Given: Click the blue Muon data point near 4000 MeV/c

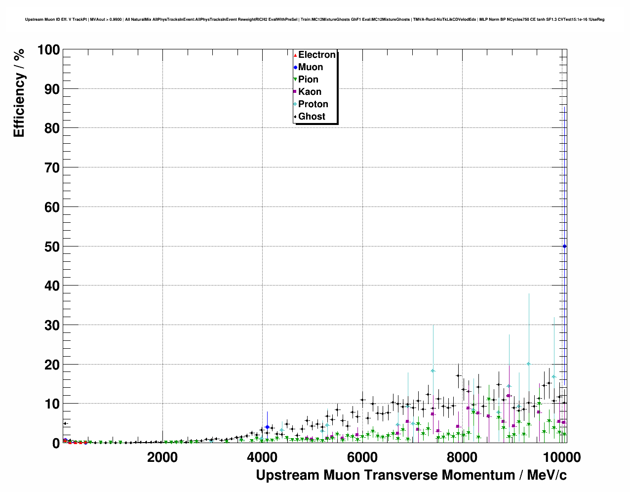Looking at the screenshot, I should pyautogui.click(x=267, y=427).
